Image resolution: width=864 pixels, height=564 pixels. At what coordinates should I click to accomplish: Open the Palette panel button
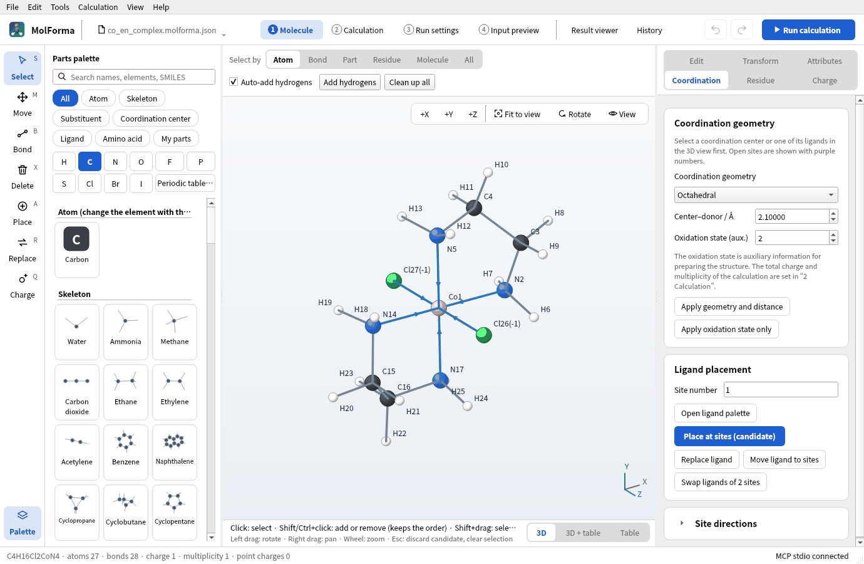tap(23, 523)
